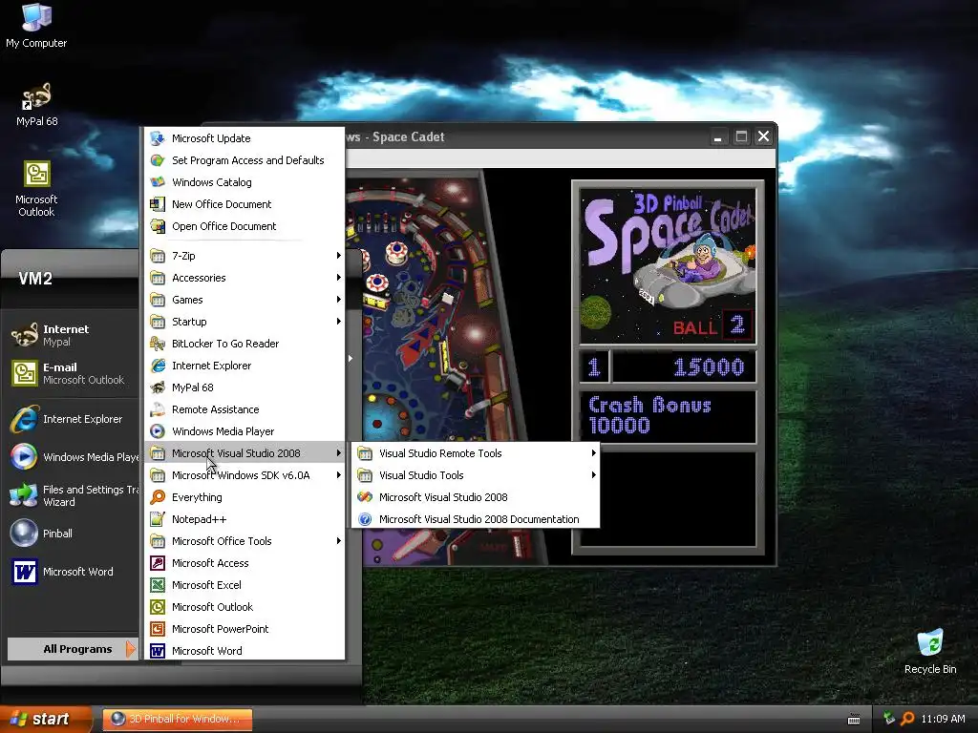Click Microsoft PowerPoint icon
978x733 pixels.
[x=158, y=629]
